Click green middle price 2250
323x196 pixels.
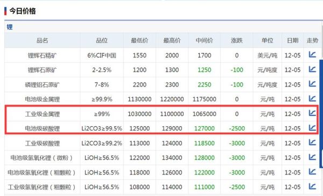click(x=205, y=85)
